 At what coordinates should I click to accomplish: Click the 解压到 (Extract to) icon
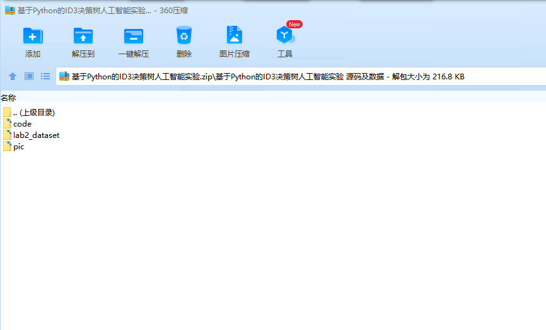click(x=83, y=35)
